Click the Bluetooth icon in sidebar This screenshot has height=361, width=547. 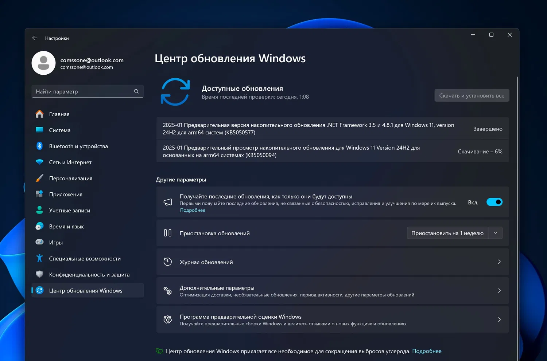[39, 146]
